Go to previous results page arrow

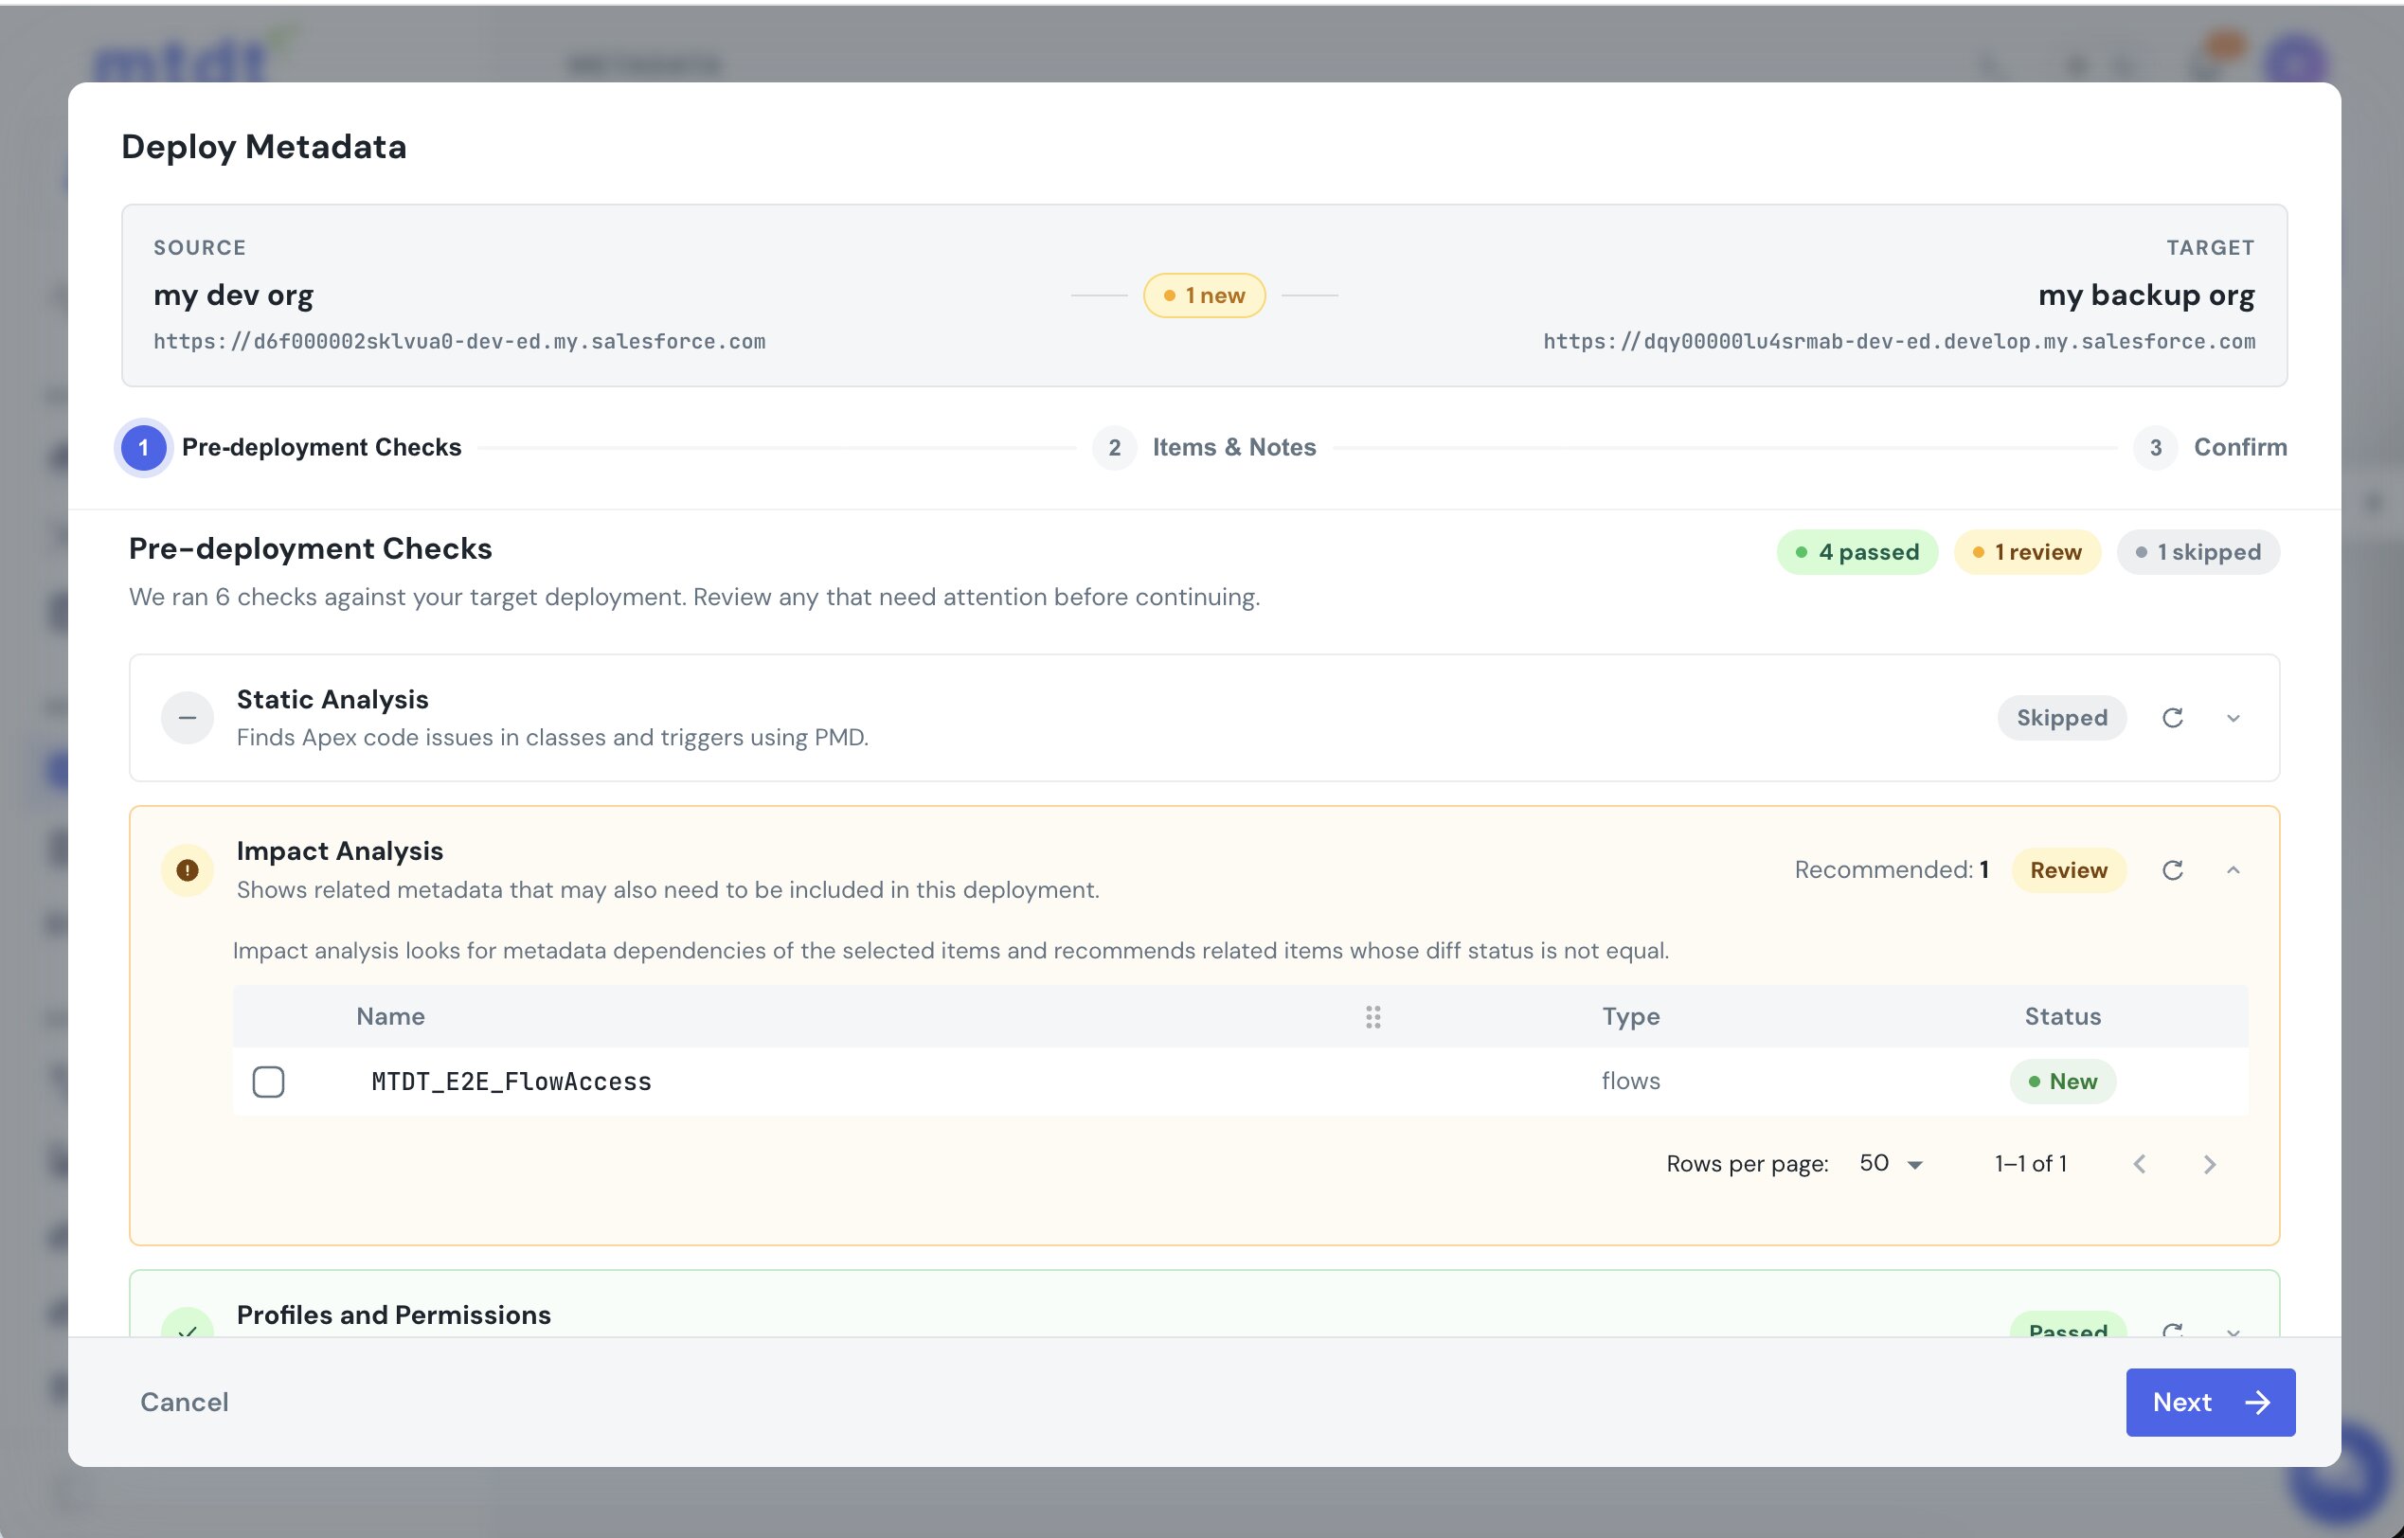(2140, 1165)
